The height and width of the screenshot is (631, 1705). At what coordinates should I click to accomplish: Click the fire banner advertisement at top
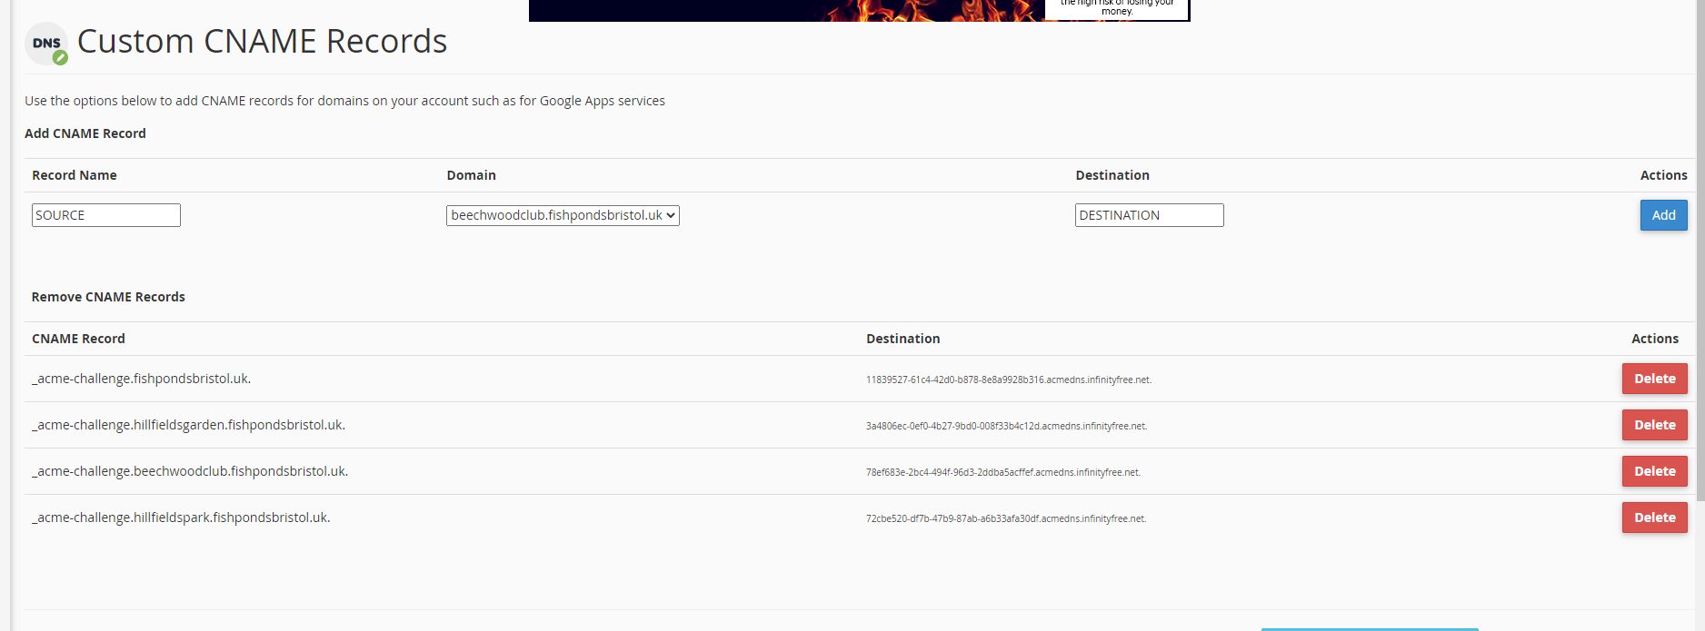coord(859,10)
